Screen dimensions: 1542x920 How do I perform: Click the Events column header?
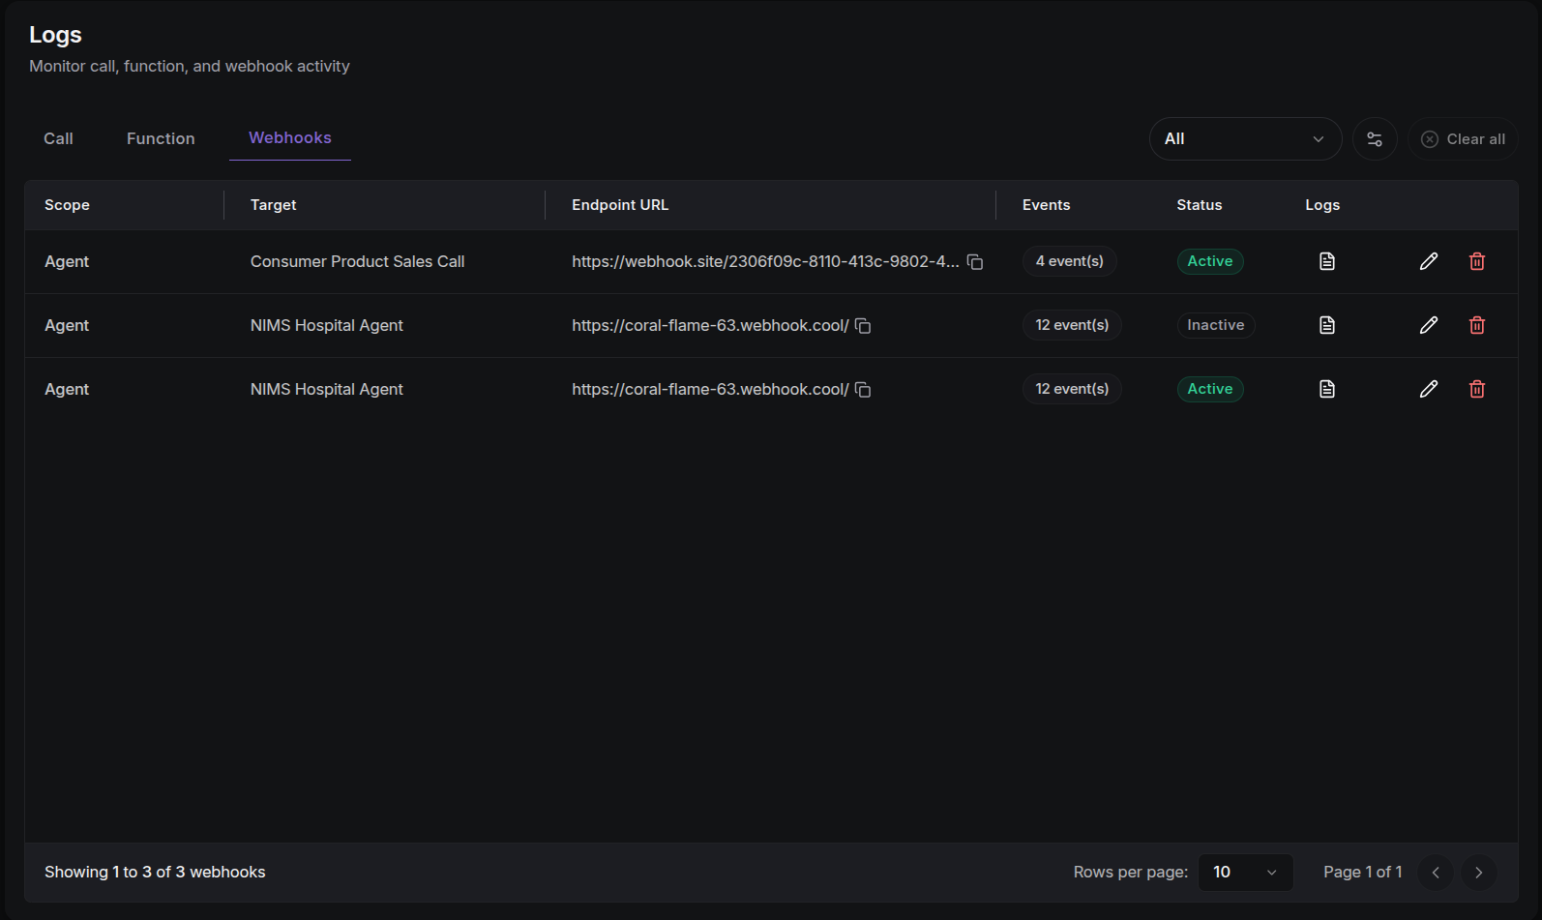tap(1047, 205)
